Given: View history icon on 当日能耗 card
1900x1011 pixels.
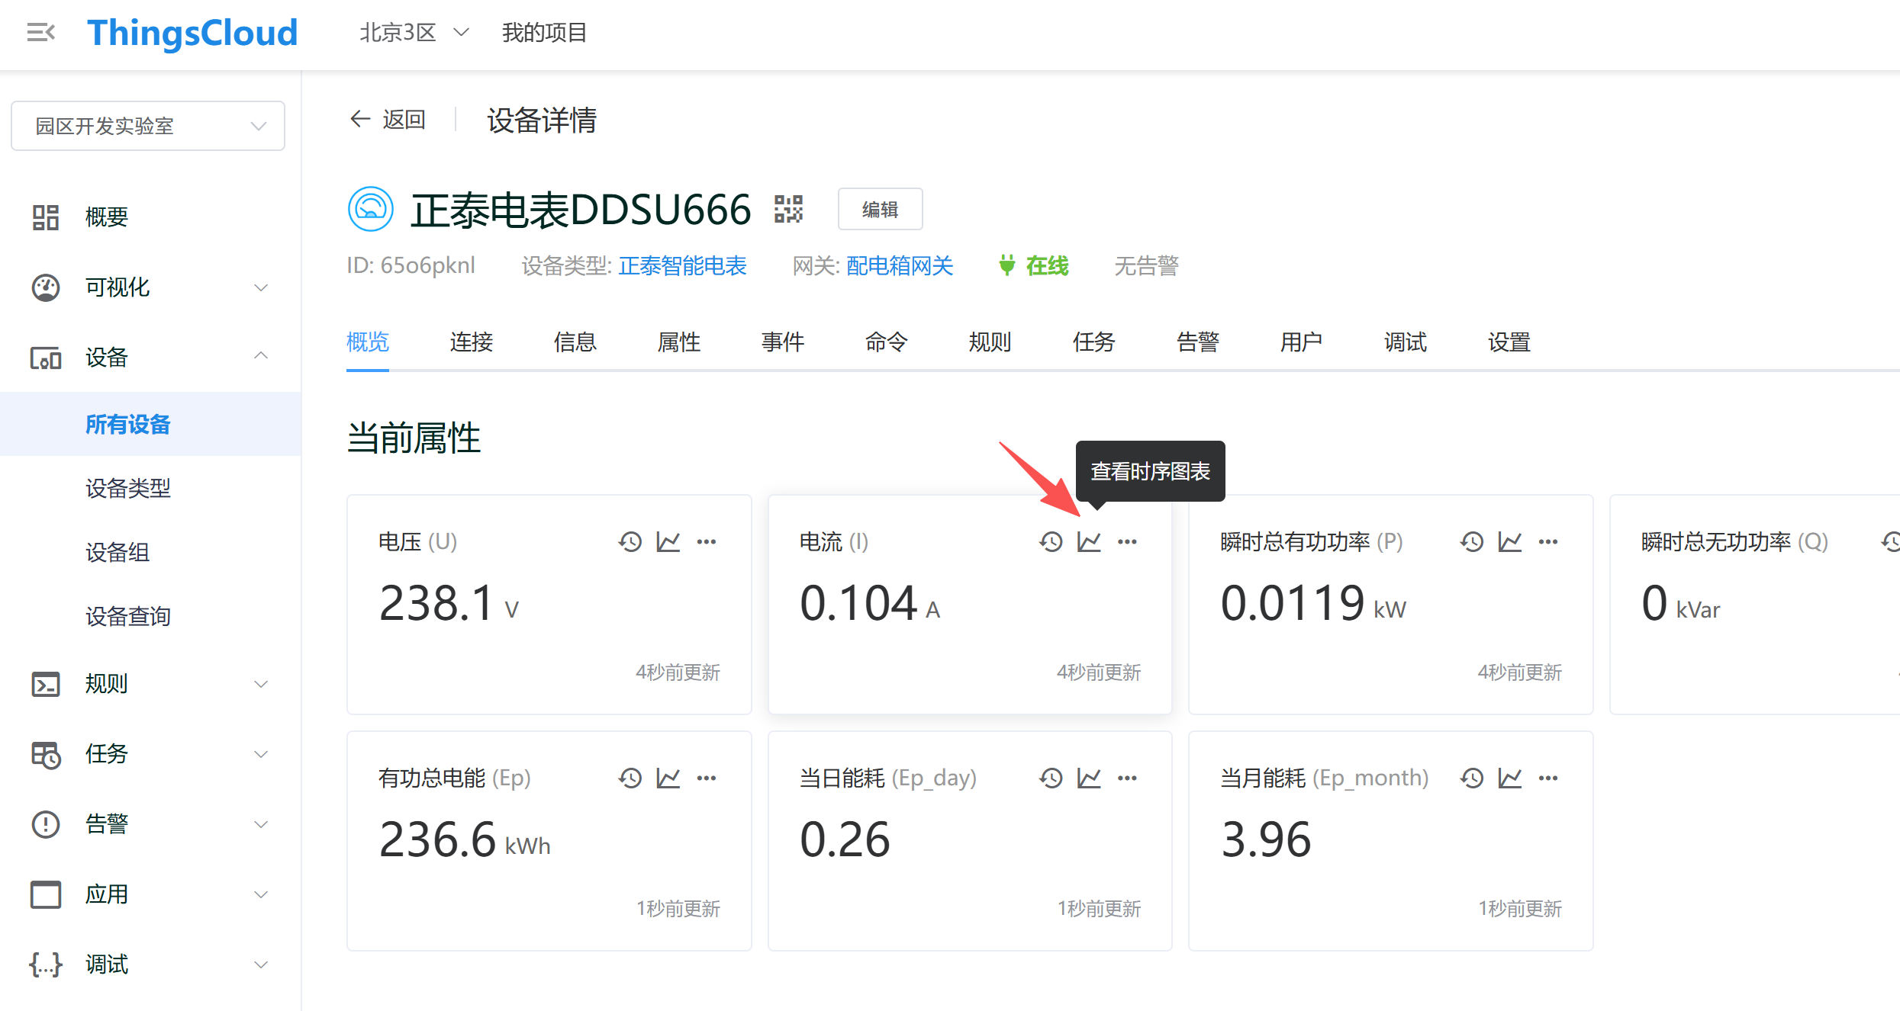Looking at the screenshot, I should coord(1051,778).
